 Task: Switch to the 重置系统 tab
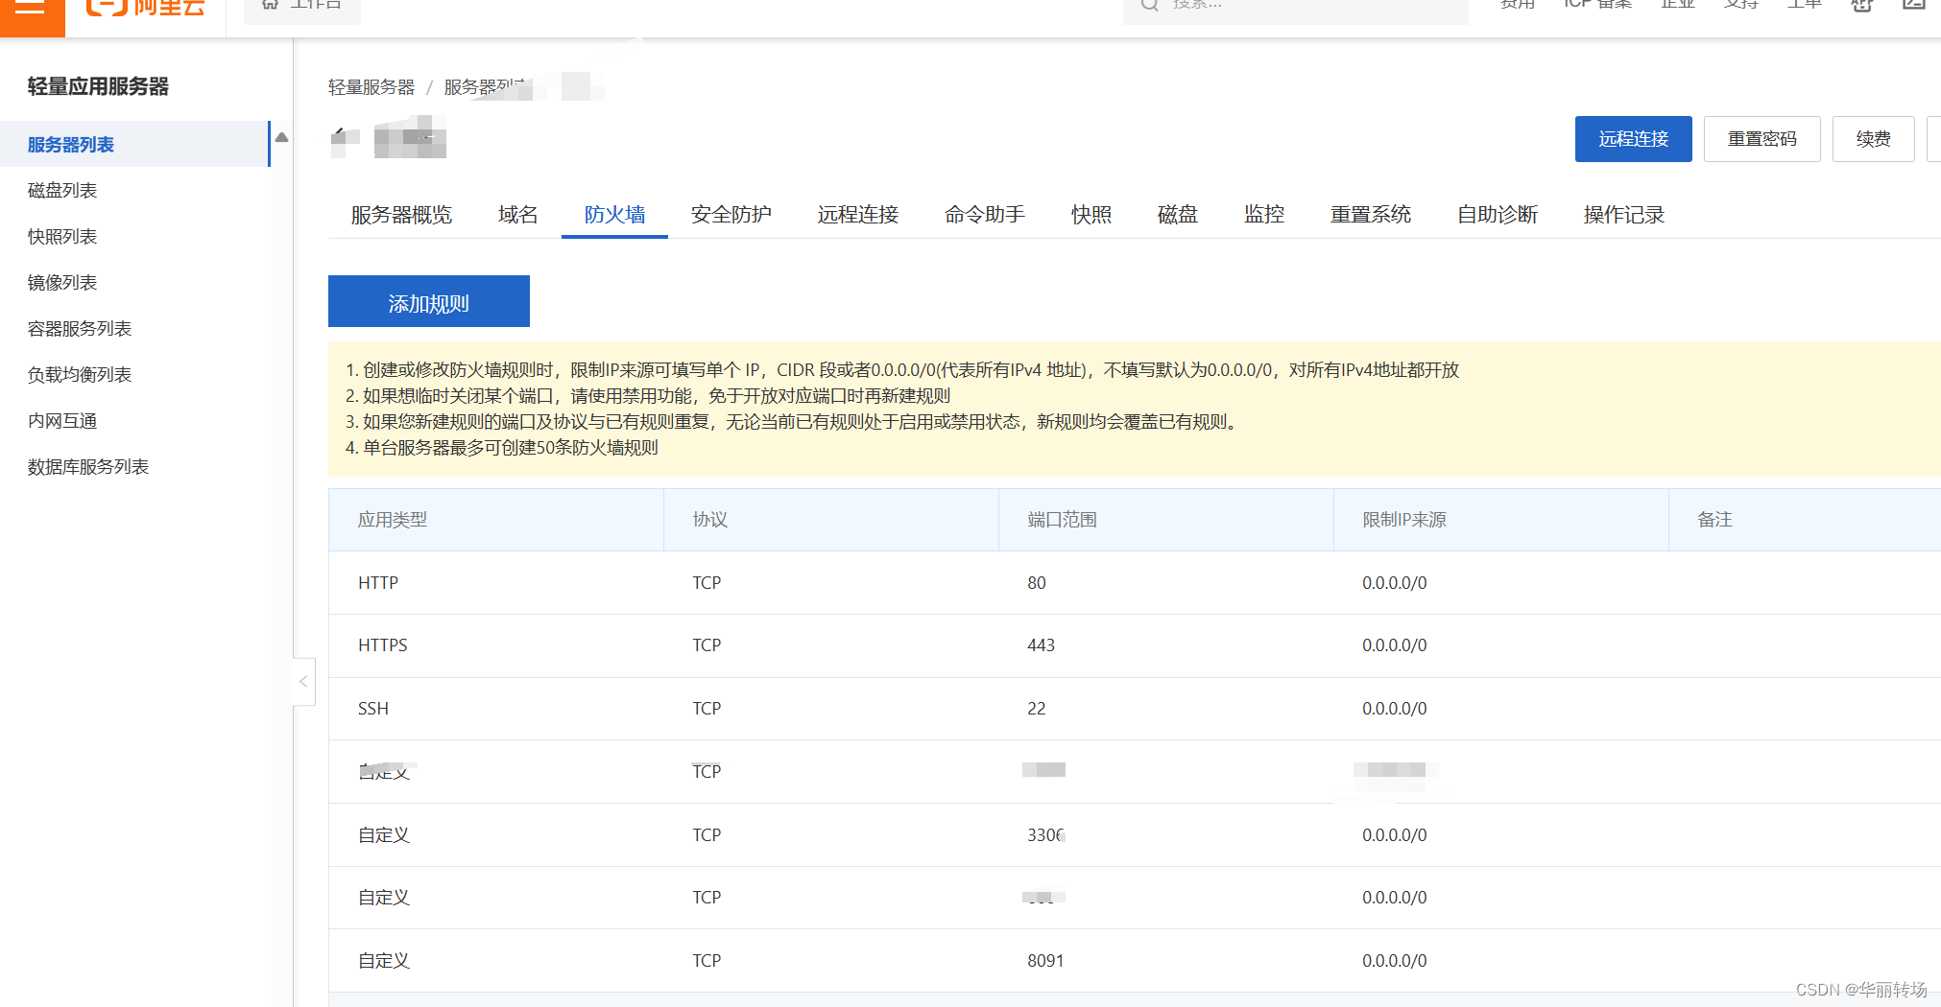1371,215
